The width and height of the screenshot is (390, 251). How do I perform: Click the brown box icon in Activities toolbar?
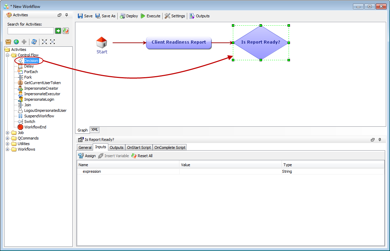click(8, 42)
